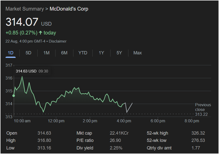Select the YTD chart tab
This screenshot has height=154, width=219.
pos(83,53)
